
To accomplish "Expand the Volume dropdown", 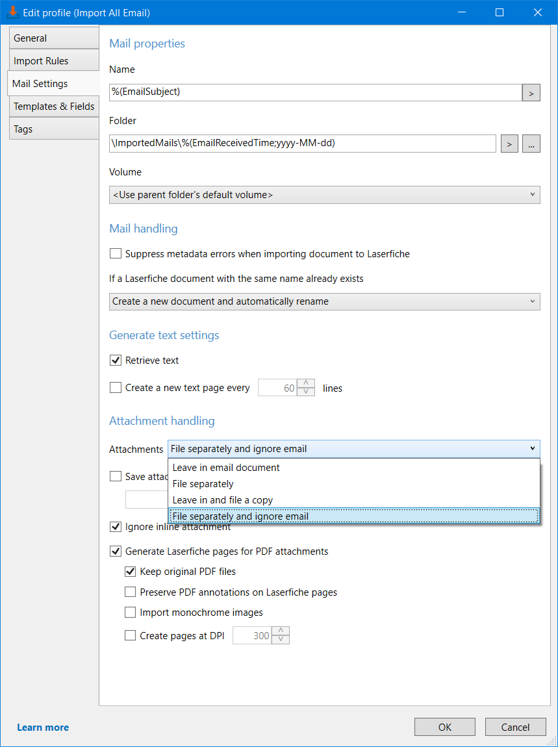I will point(325,195).
